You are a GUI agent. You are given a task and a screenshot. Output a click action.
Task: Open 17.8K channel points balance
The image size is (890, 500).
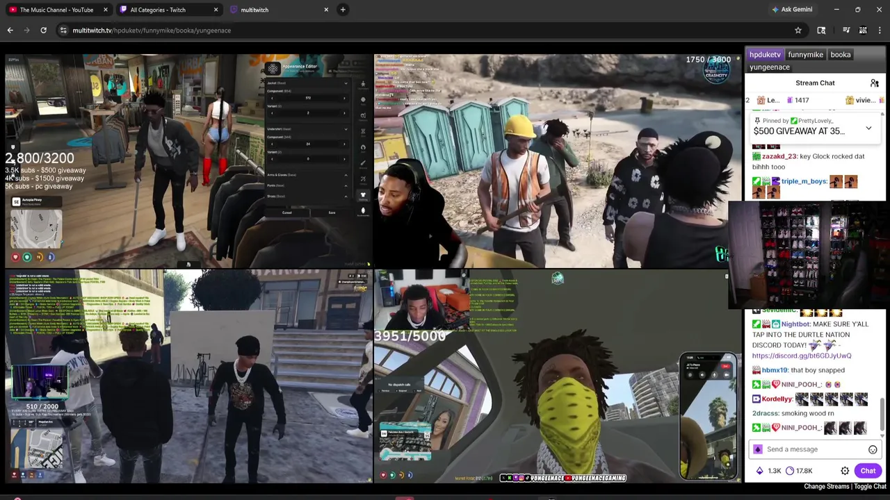pos(799,471)
